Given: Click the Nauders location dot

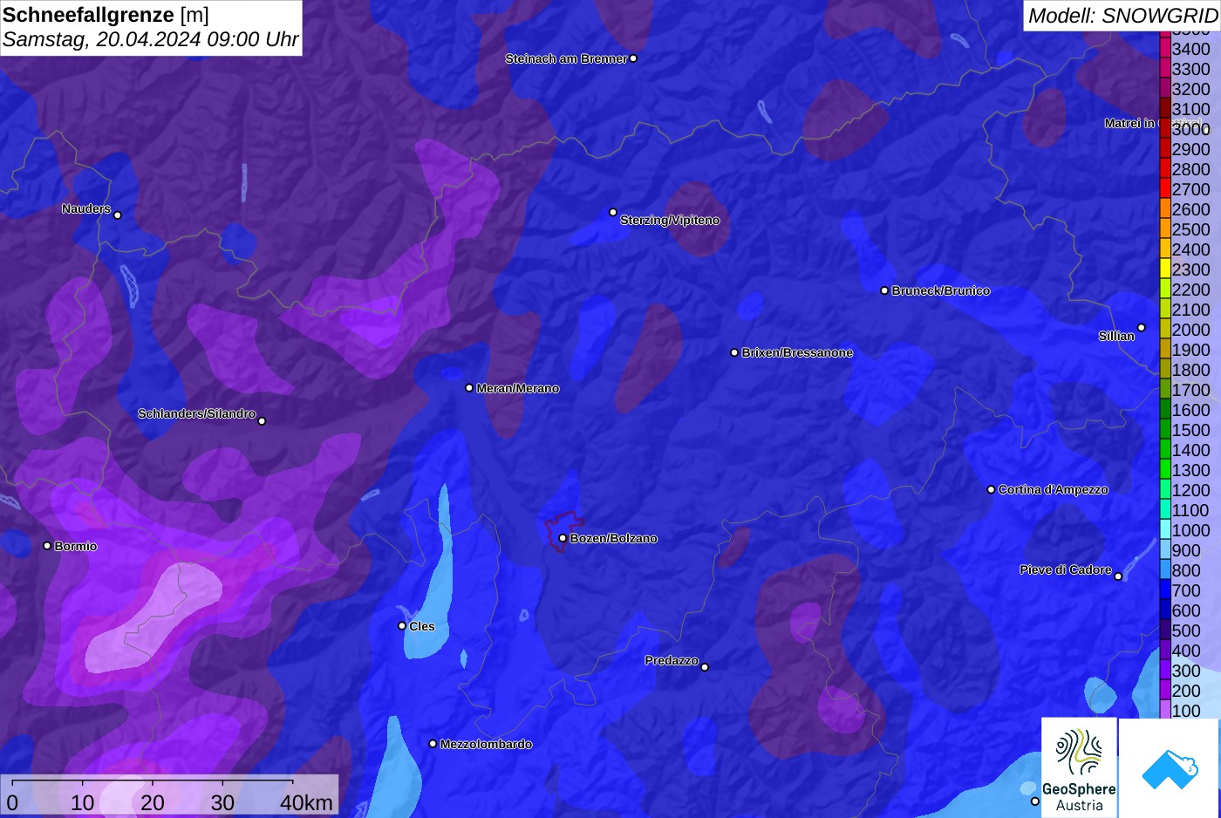Looking at the screenshot, I should [x=118, y=215].
